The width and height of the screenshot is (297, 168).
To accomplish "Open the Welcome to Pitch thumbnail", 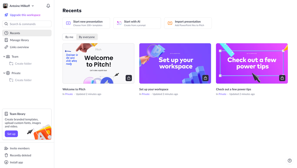I will click(x=98, y=64).
